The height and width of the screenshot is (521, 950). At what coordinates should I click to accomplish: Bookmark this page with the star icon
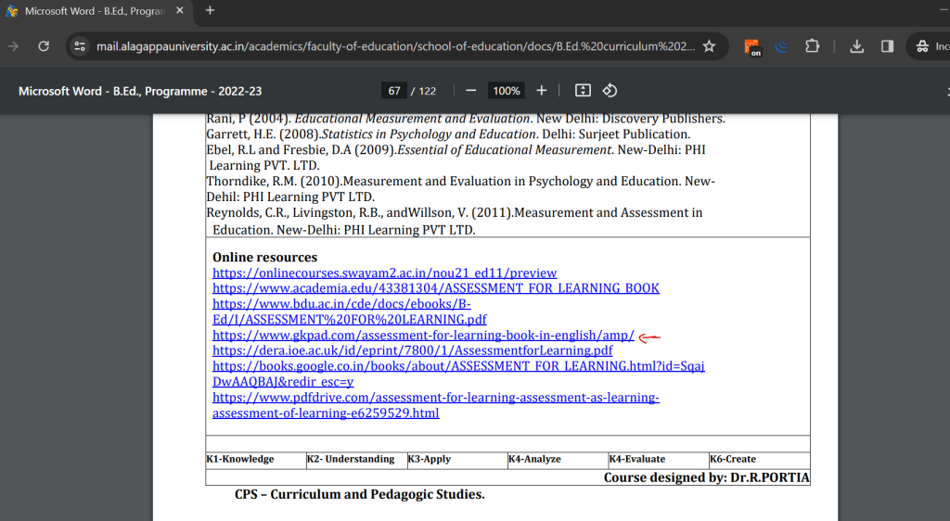709,46
